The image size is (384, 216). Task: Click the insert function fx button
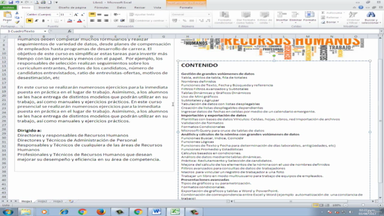(70, 31)
